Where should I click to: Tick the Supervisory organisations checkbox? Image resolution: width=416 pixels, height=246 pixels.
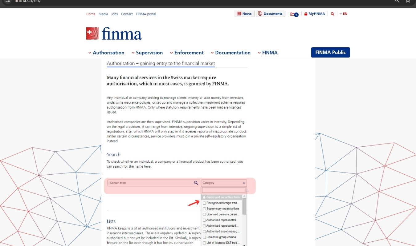pyautogui.click(x=204, y=209)
